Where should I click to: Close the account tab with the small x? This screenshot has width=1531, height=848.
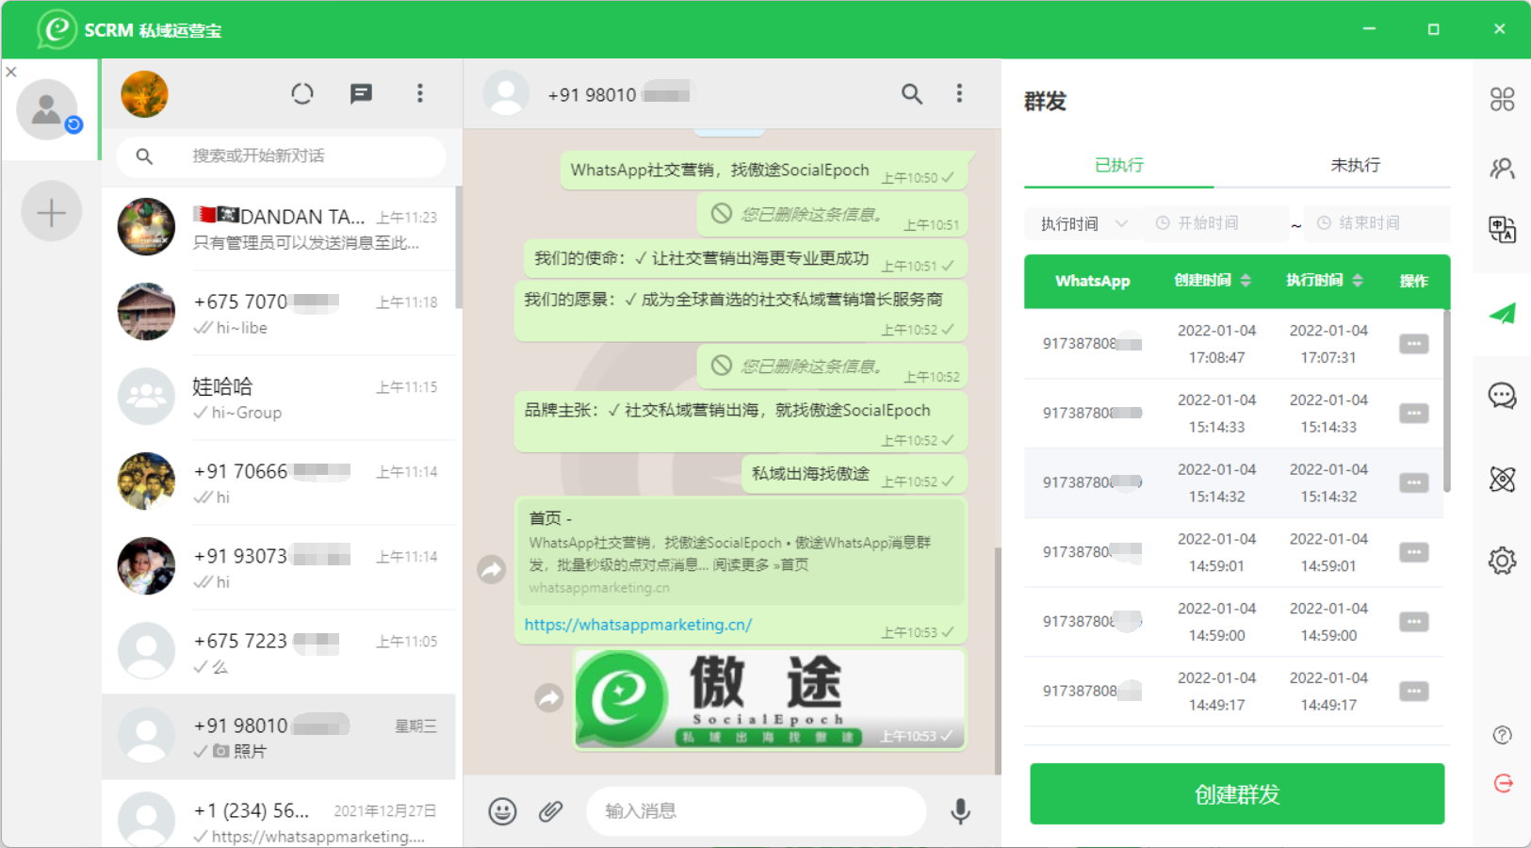[x=11, y=72]
